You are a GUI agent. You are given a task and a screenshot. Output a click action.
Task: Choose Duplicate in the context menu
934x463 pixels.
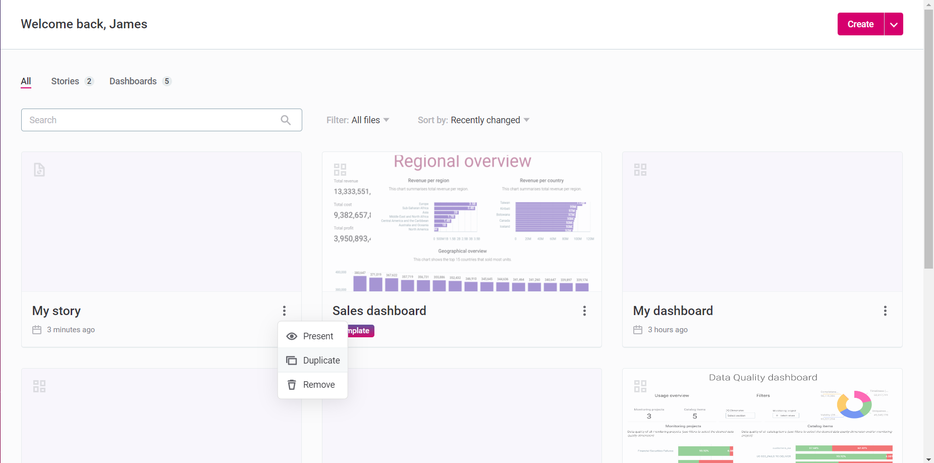(321, 361)
